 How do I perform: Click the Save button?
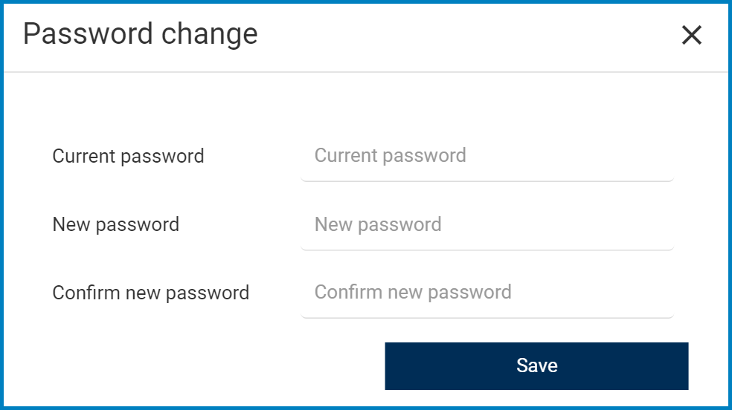tap(536, 365)
